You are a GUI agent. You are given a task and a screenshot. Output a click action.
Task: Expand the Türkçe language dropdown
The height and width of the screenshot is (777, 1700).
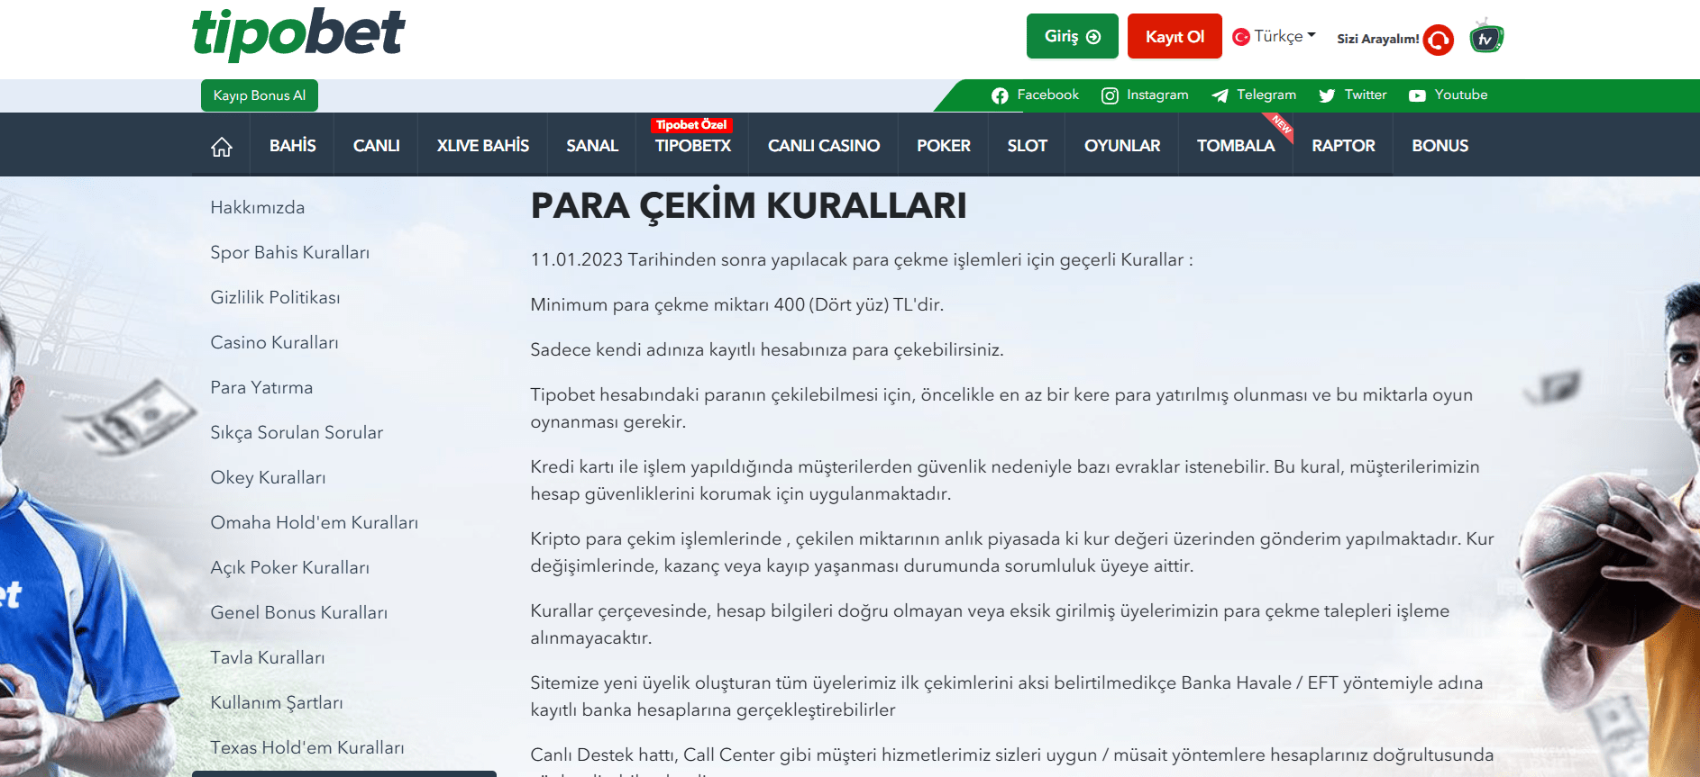coord(1275,37)
